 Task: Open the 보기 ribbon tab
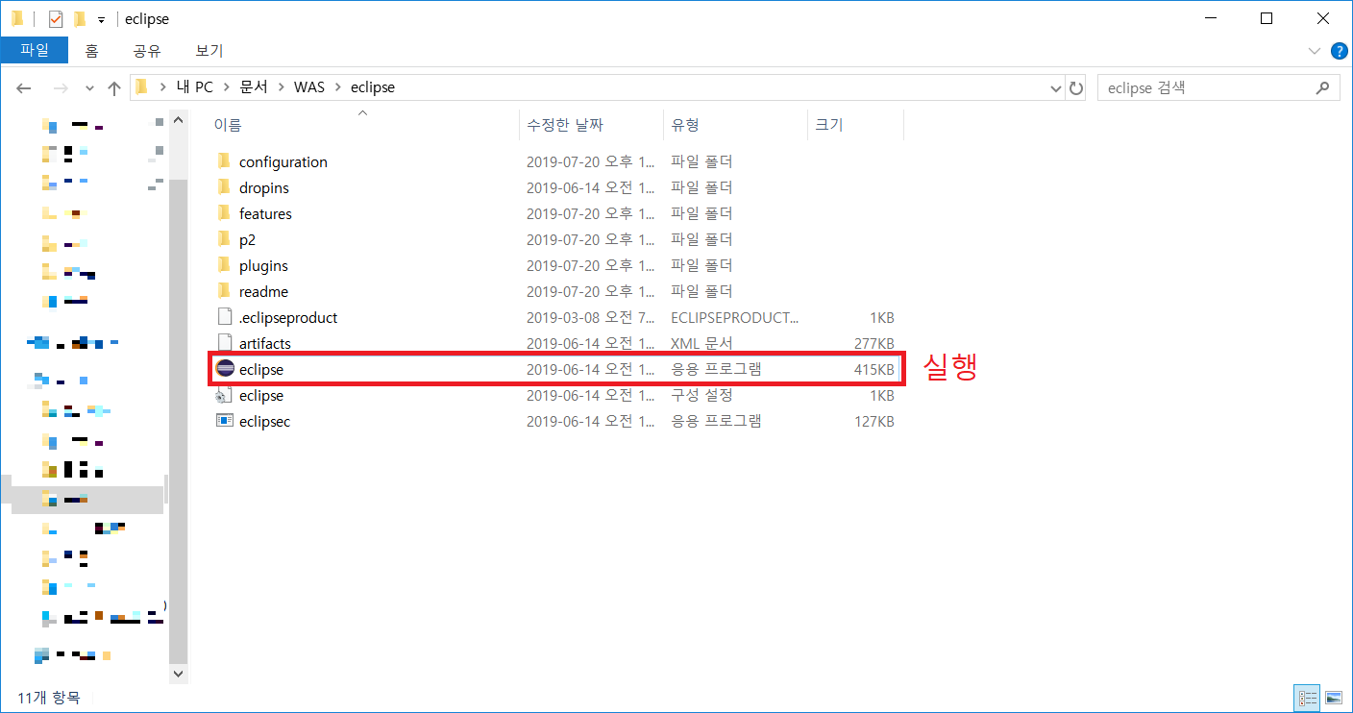point(209,51)
